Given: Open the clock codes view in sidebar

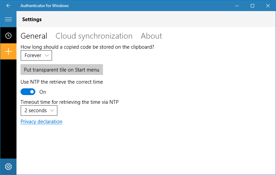Looking at the screenshot, I should (x=8, y=36).
